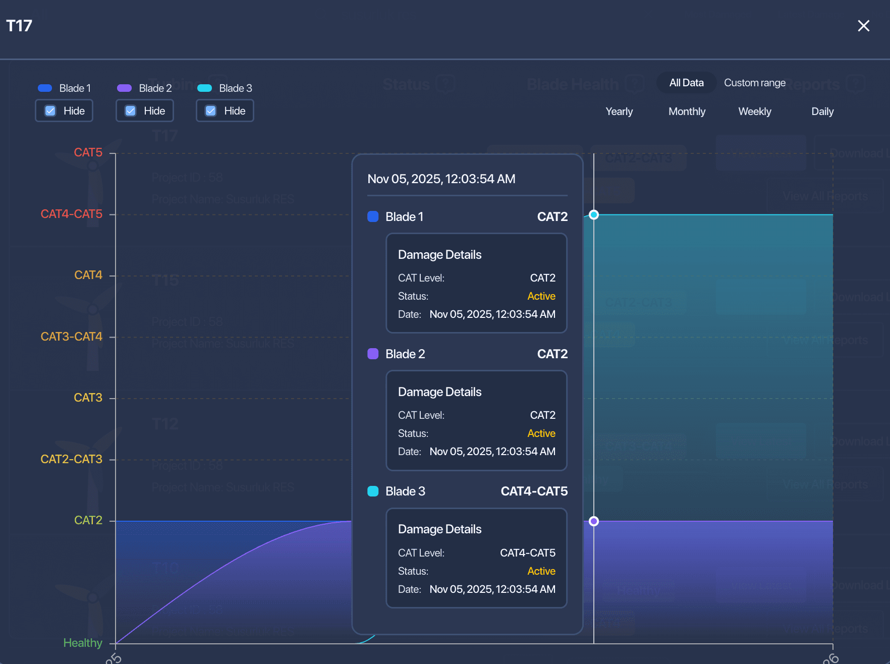
Task: Toggle the Blade 1 Hide checkbox
Action: point(50,111)
